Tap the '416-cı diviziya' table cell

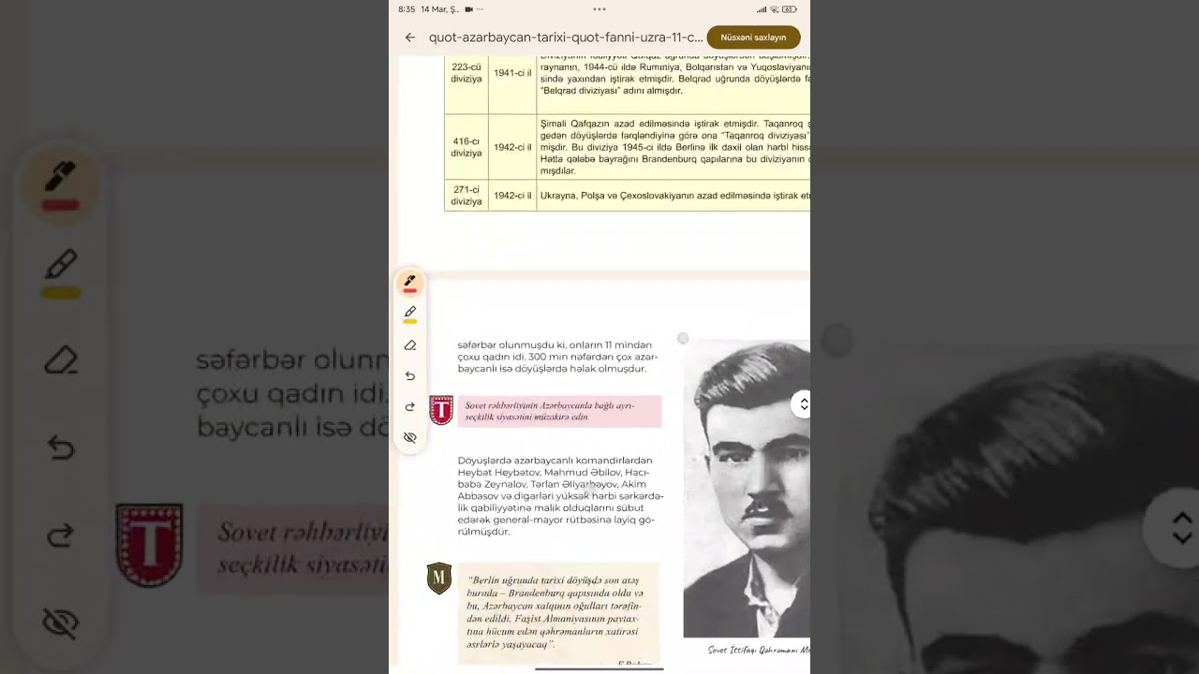466,147
